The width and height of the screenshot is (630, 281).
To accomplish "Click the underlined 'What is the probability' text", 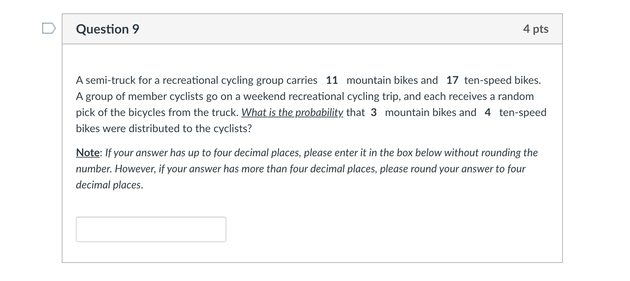I will click(292, 113).
